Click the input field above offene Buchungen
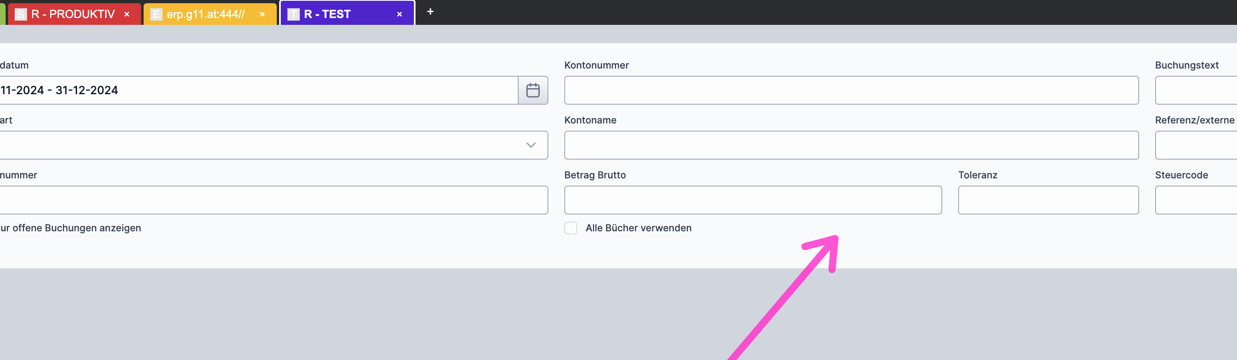Viewport: 1237px width, 360px height. (269, 200)
